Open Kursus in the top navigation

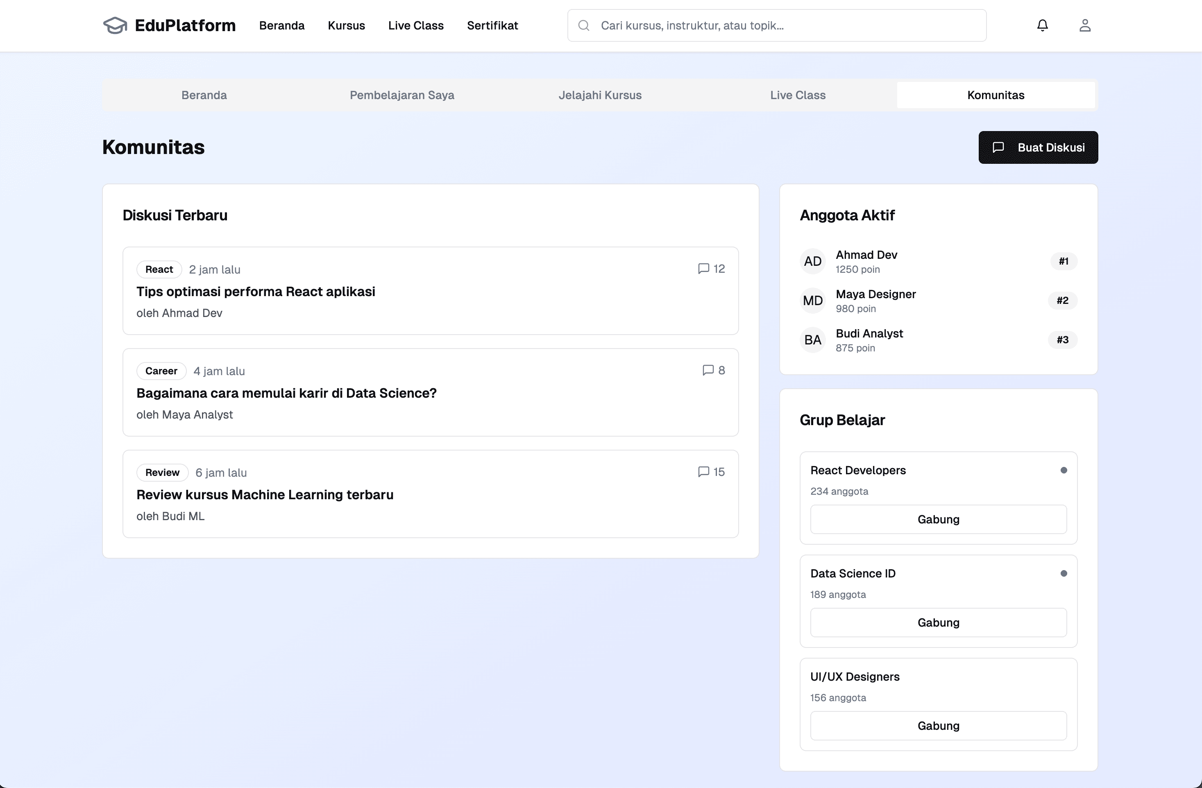[347, 25]
